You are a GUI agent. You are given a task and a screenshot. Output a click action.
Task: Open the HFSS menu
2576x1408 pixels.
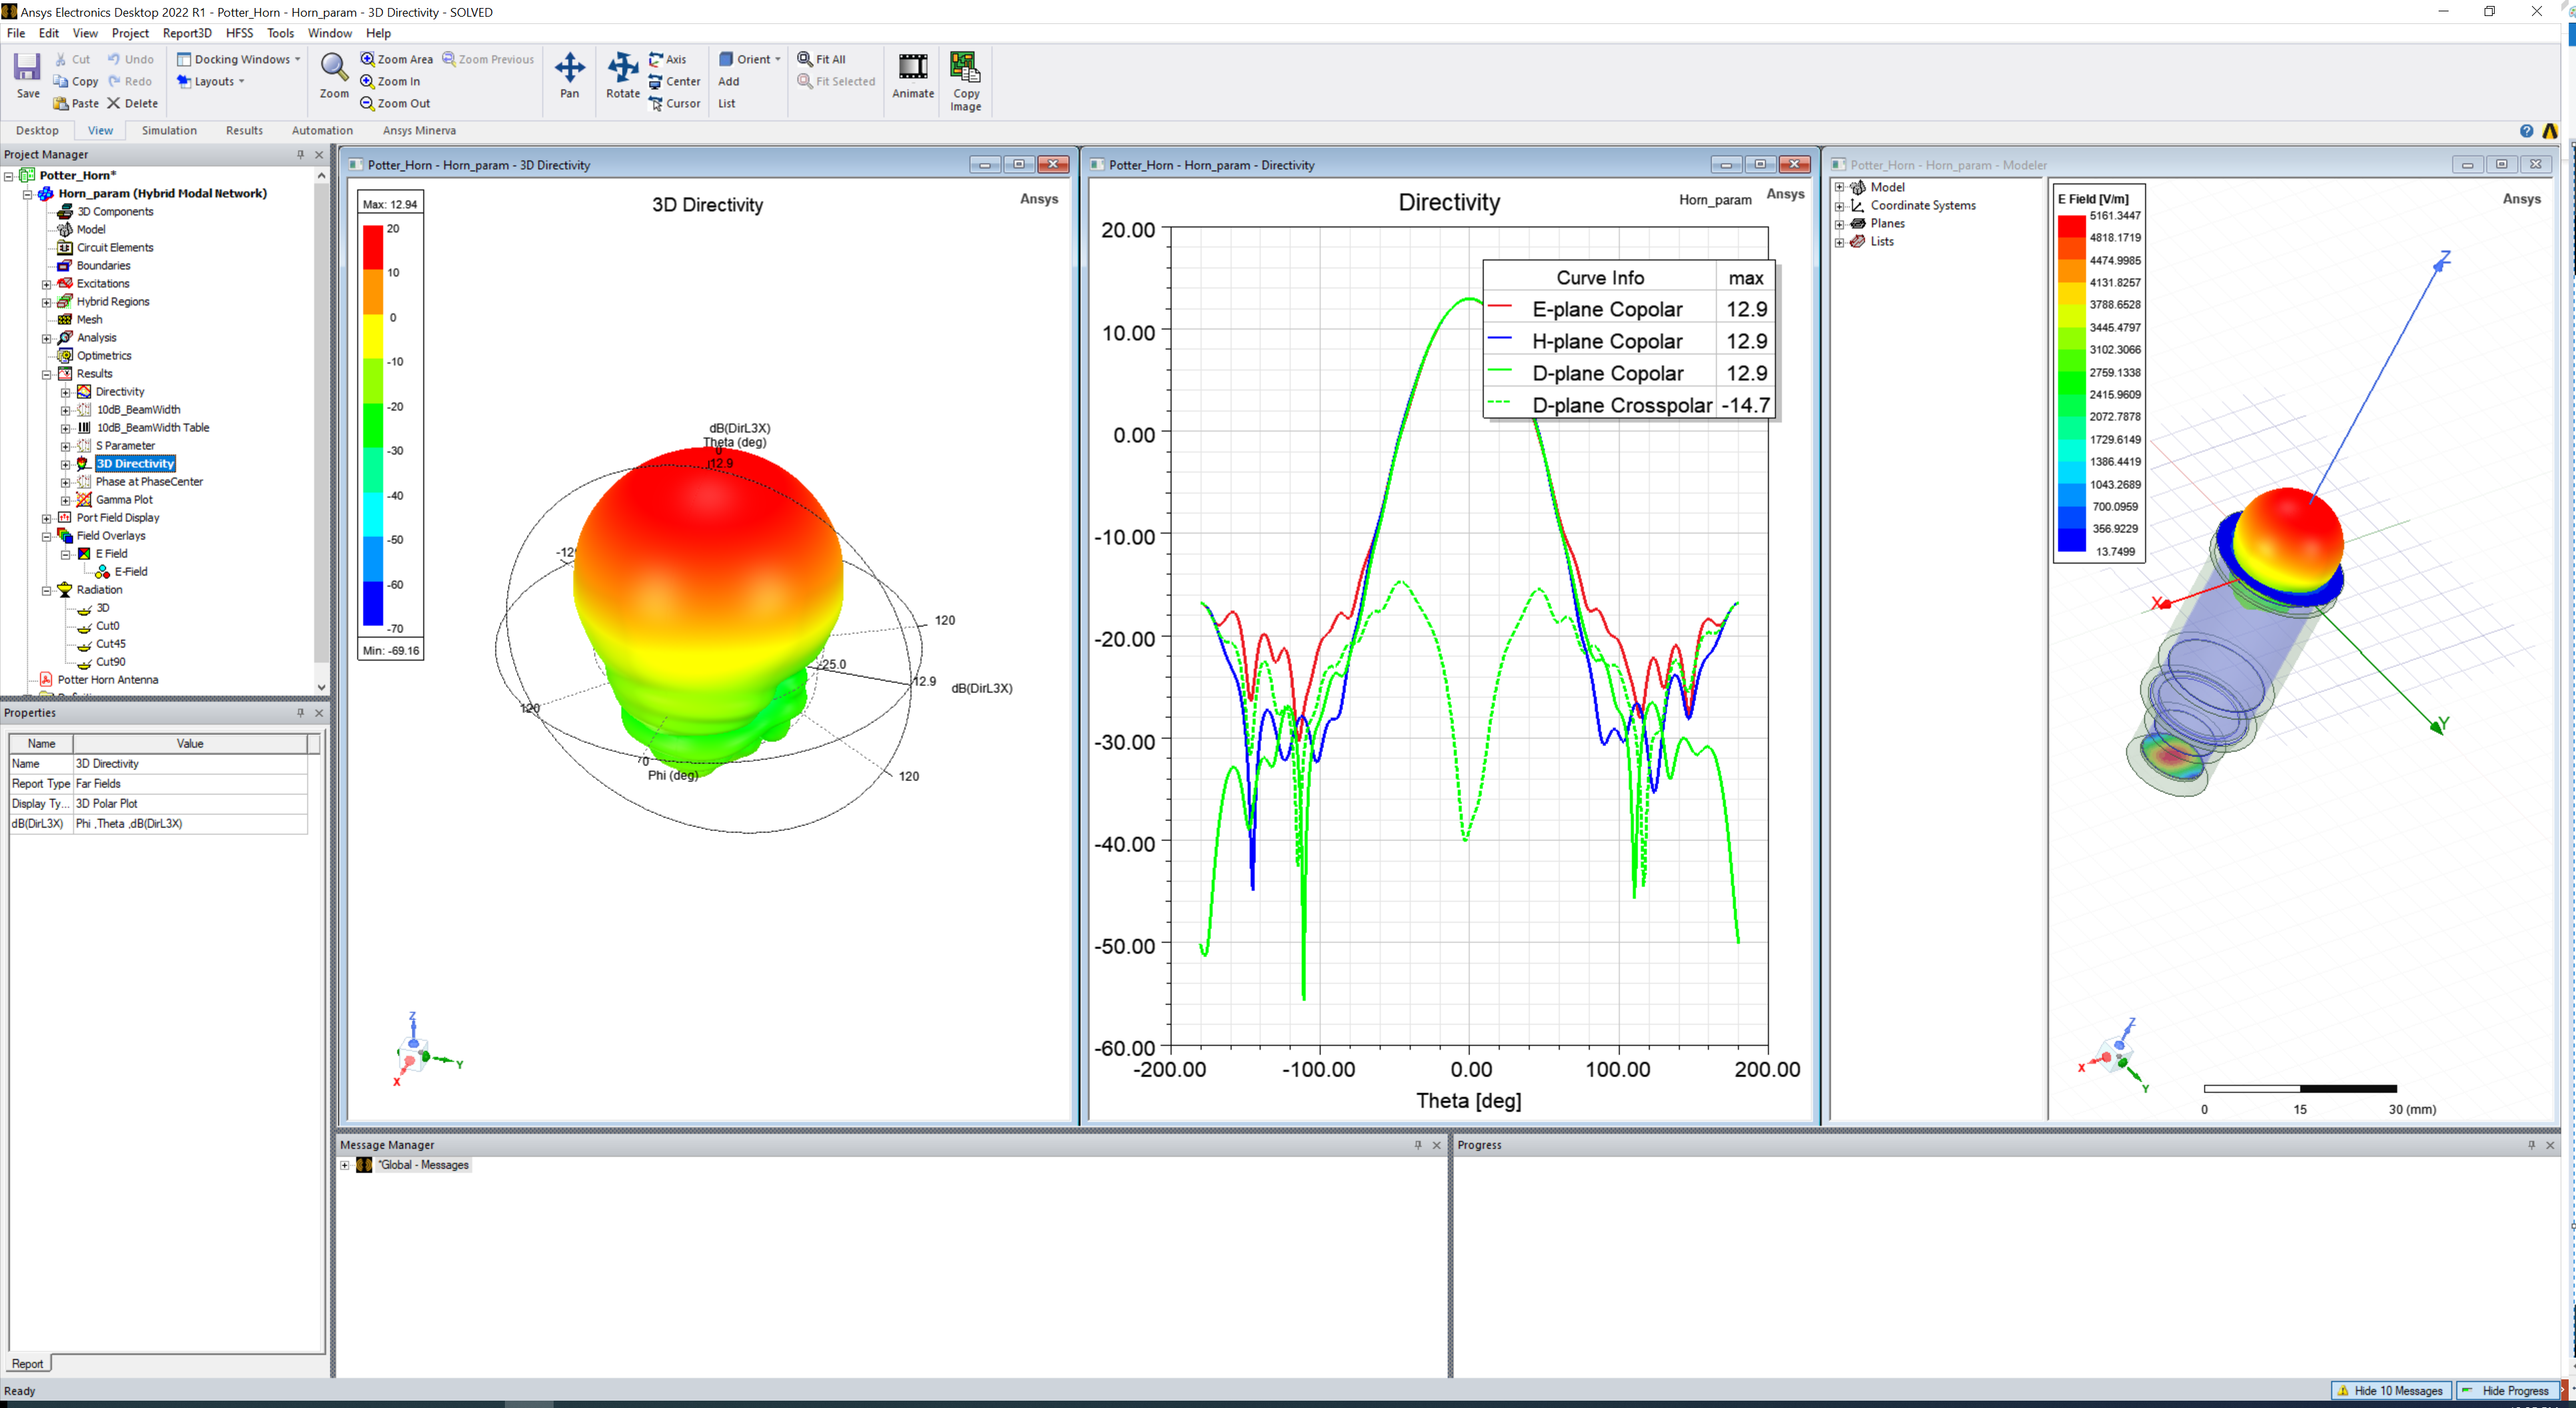(x=239, y=33)
